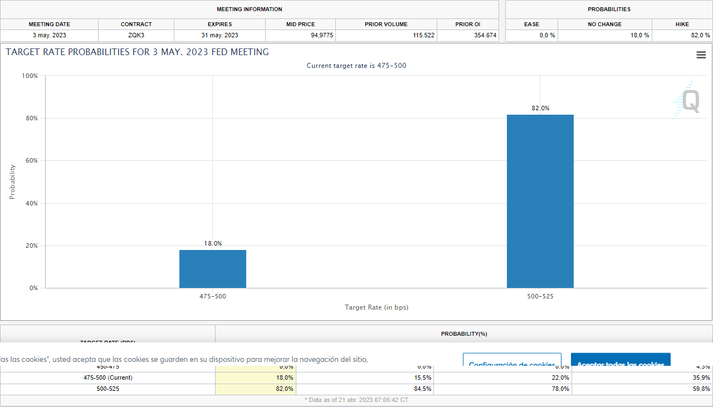Click the 475-500 probability bar

tap(212, 269)
